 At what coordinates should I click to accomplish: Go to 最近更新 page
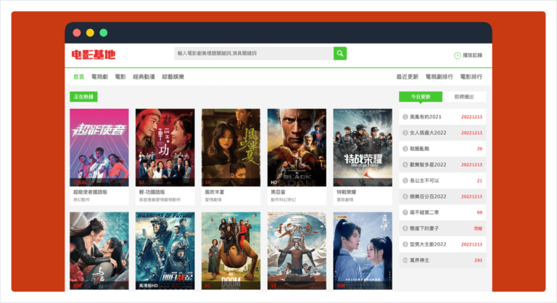[407, 77]
